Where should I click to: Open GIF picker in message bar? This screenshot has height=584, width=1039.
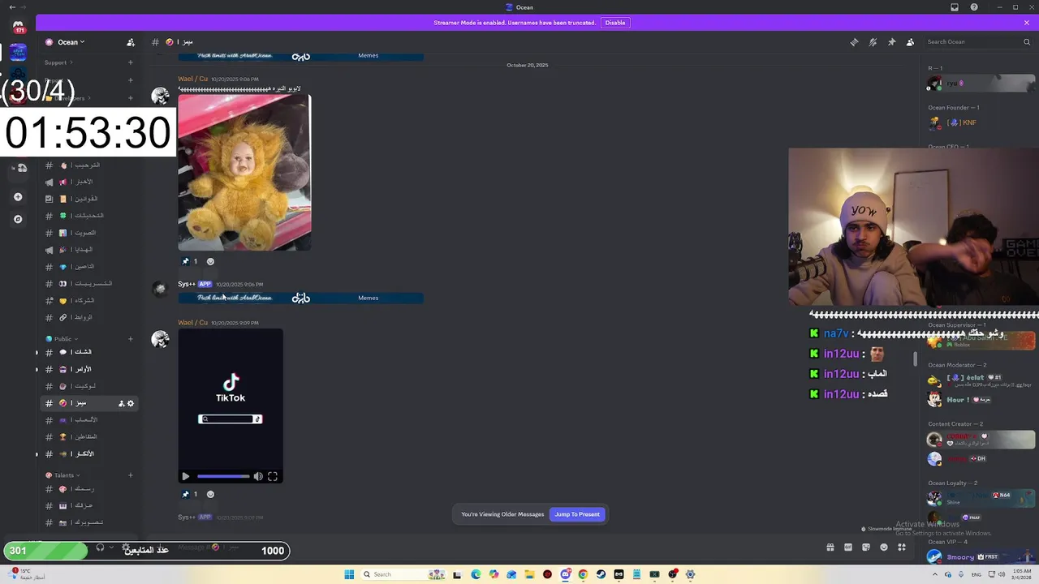tap(848, 547)
